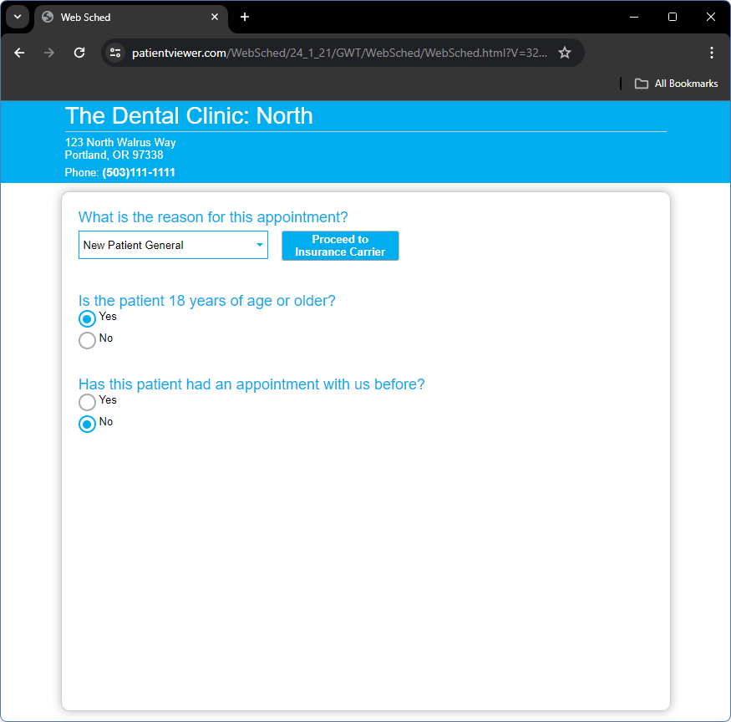This screenshot has width=731, height=722.
Task: Click Proceed to Insurance Carrier button
Action: 340,246
